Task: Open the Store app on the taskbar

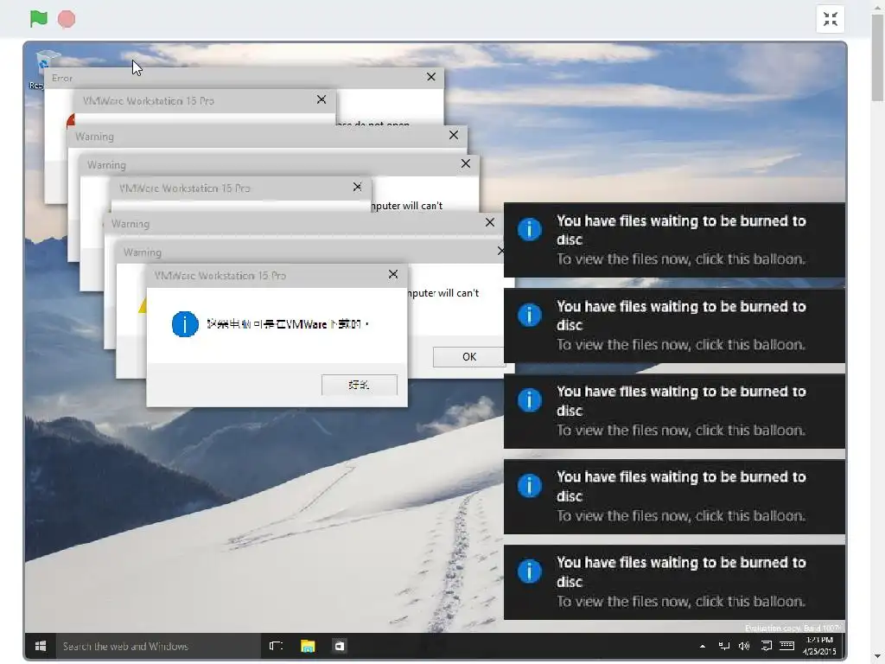Action: [x=339, y=646]
